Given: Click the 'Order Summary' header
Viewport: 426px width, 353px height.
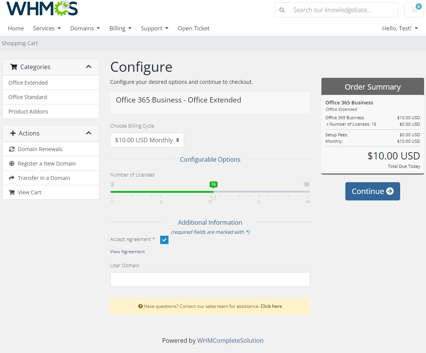Looking at the screenshot, I should [x=372, y=87].
